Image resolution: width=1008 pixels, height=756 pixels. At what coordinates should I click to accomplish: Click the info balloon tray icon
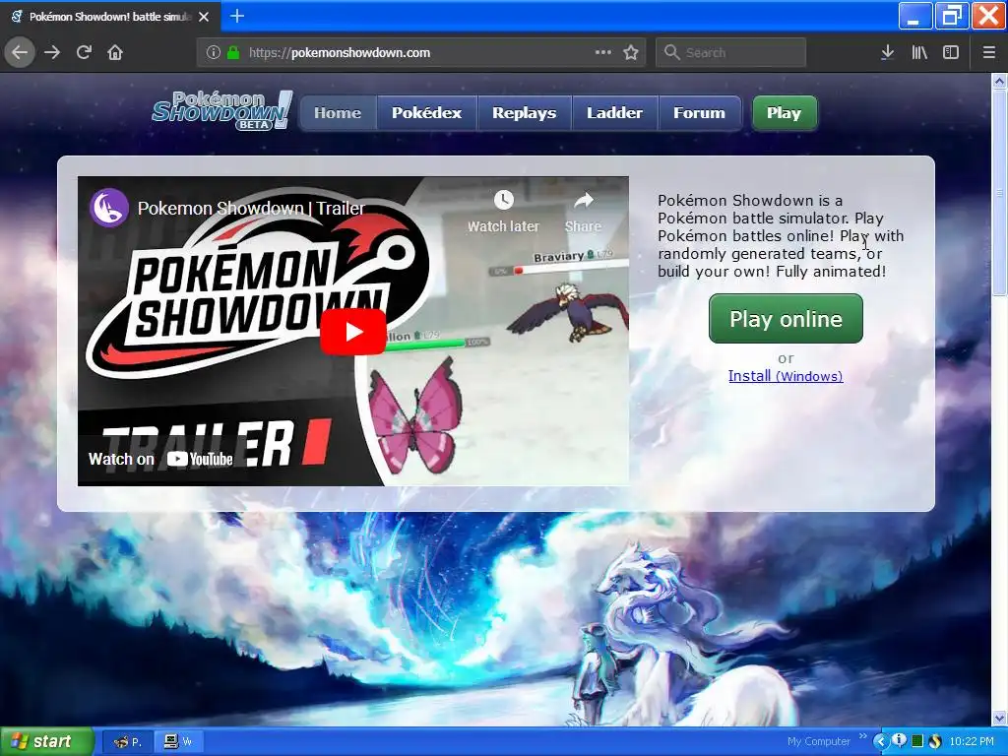pyautogui.click(x=900, y=741)
